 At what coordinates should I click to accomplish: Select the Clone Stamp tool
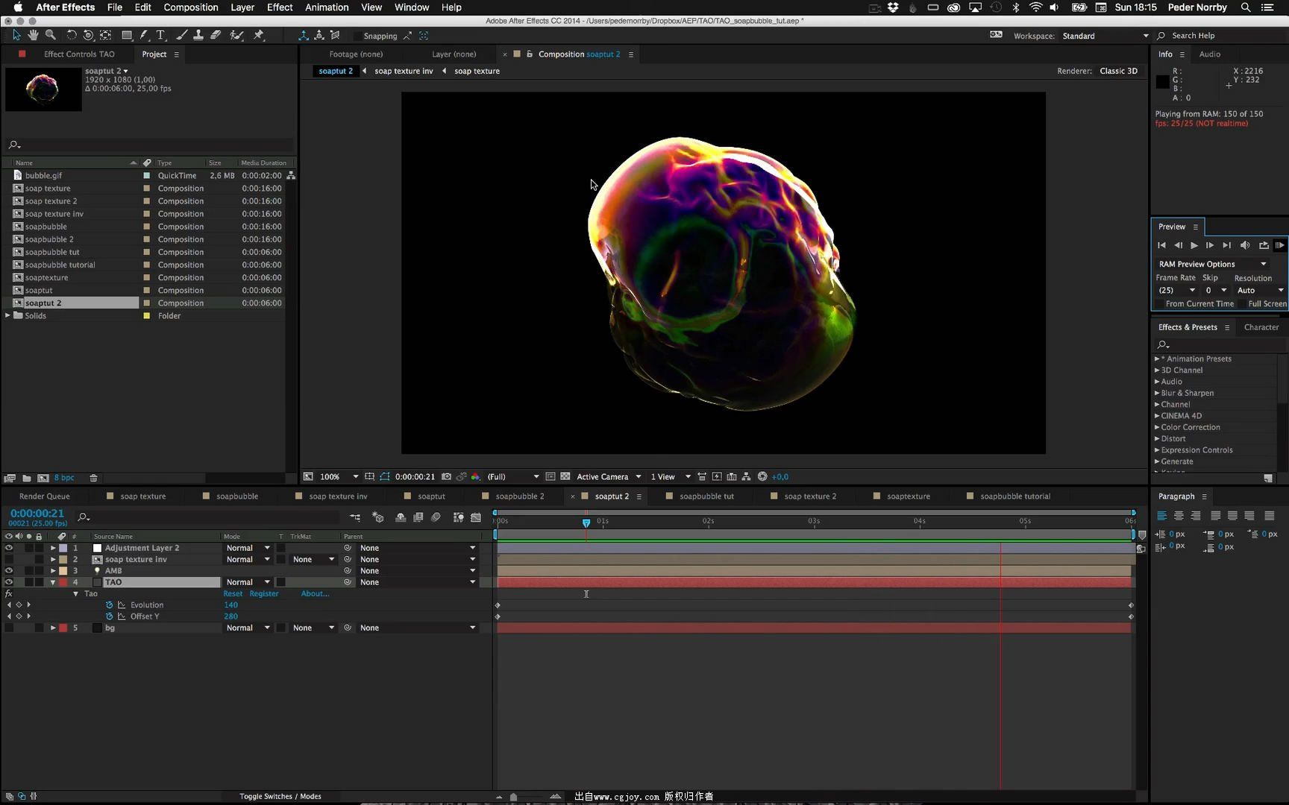point(198,35)
